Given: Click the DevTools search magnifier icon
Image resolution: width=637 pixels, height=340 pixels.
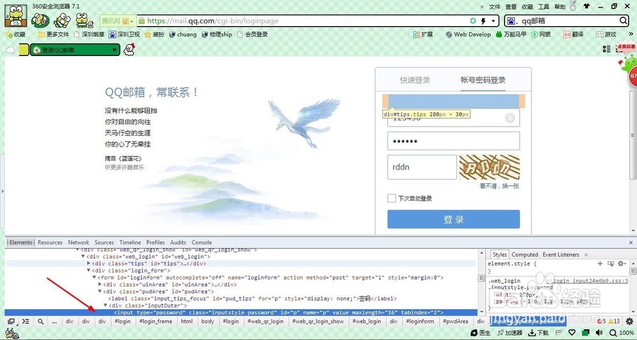Looking at the screenshot, I should [41, 322].
